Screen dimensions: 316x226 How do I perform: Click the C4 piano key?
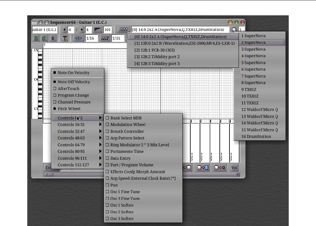pyautogui.click(x=40, y=79)
